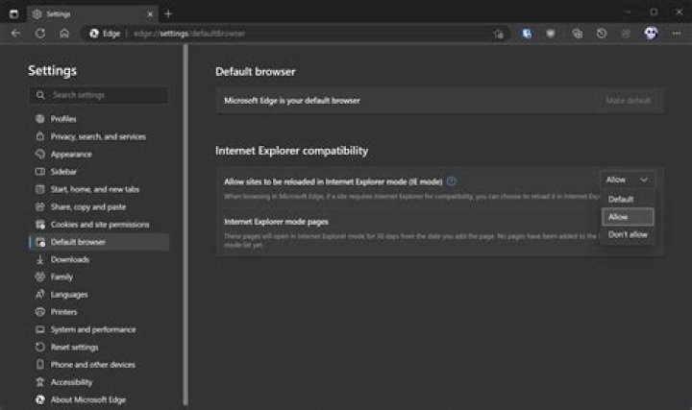The width and height of the screenshot is (692, 410).
Task: Maximize the Edge window
Action: click(x=654, y=12)
